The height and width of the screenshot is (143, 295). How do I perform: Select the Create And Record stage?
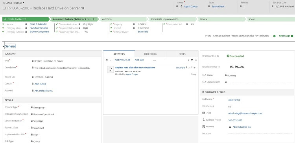click(26, 19)
